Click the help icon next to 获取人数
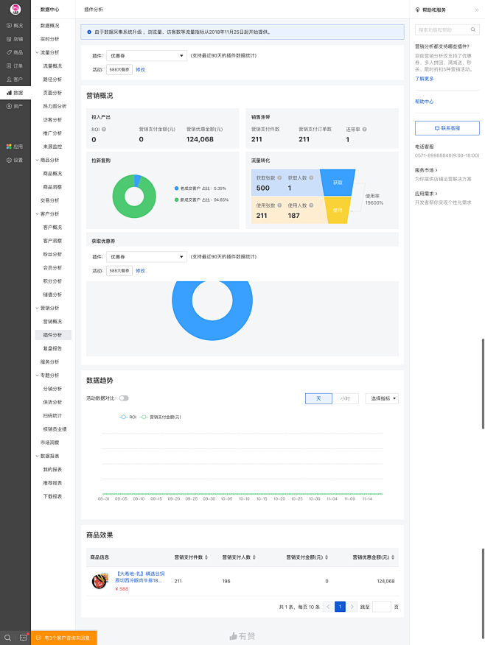The height and width of the screenshot is (645, 485). tap(311, 177)
